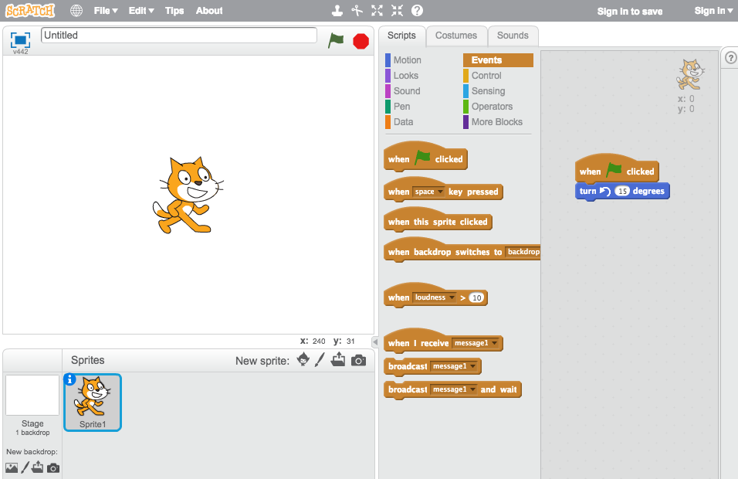Click Sign in to save
This screenshot has height=479, width=738.
[630, 12]
